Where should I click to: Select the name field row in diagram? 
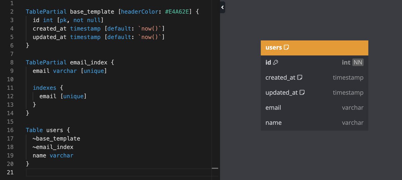(314, 123)
